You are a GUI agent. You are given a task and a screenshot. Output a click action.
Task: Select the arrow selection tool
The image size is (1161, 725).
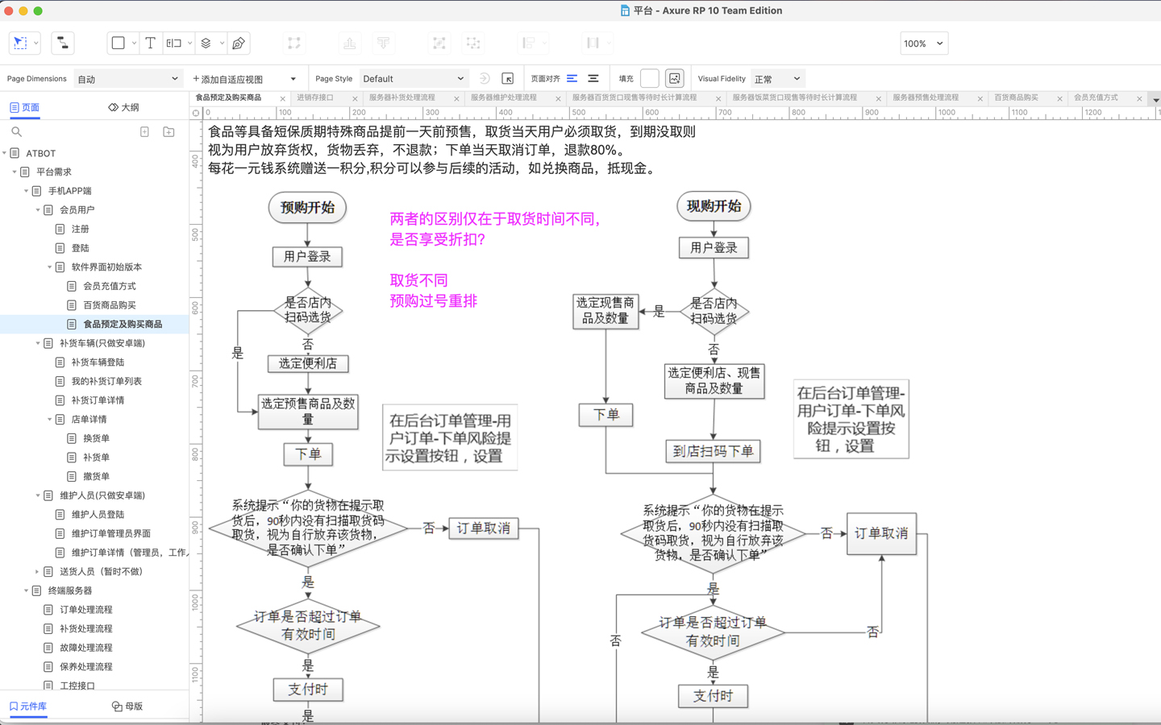pyautogui.click(x=19, y=43)
